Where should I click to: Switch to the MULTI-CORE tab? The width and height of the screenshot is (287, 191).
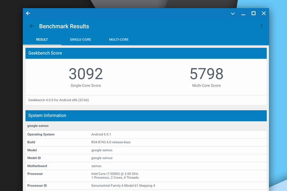tap(119, 39)
